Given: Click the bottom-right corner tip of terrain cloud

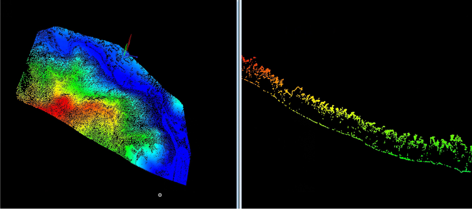Looking at the screenshot, I should coord(186,184).
